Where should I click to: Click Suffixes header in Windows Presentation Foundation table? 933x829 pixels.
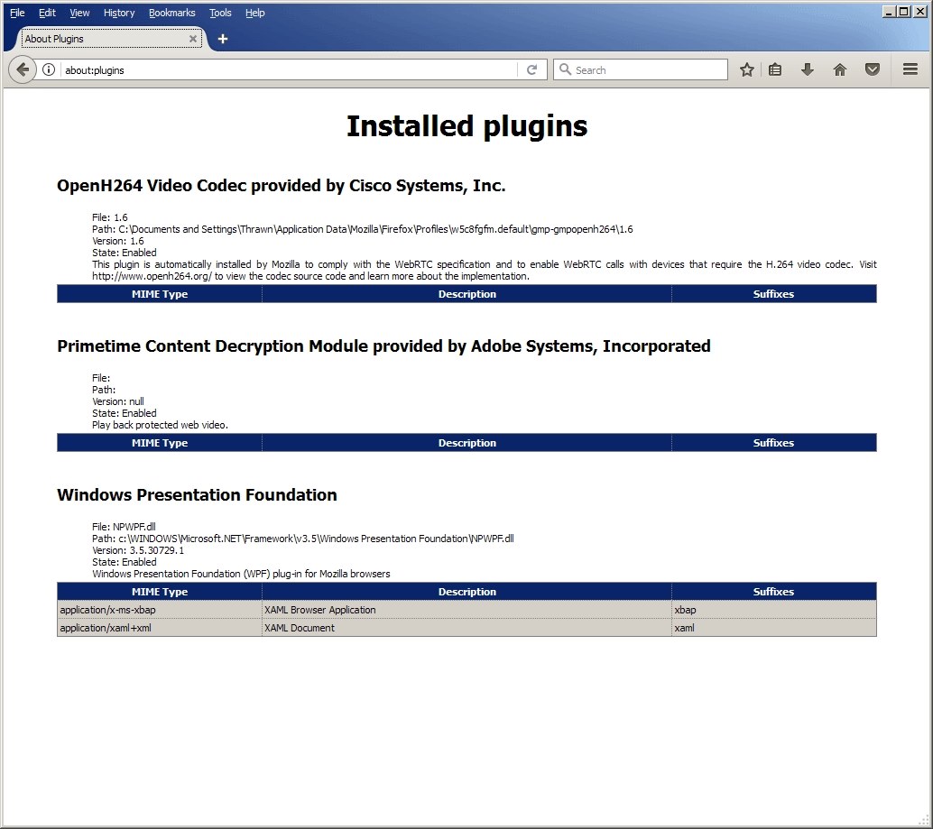click(774, 592)
